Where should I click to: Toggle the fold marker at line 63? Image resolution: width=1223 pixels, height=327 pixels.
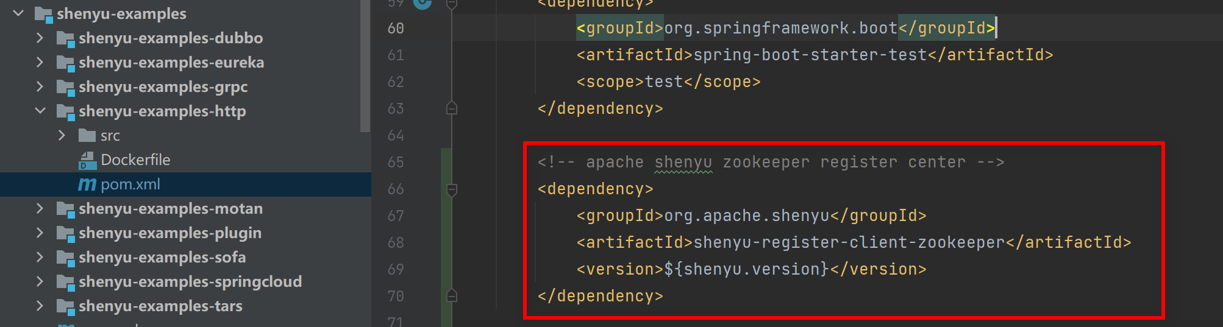[x=452, y=108]
